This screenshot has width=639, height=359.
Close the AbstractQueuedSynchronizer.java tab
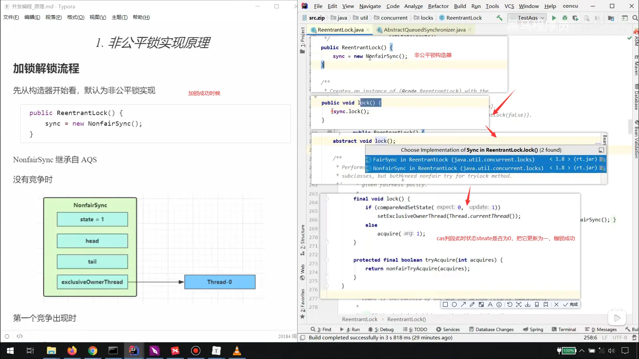coord(470,30)
